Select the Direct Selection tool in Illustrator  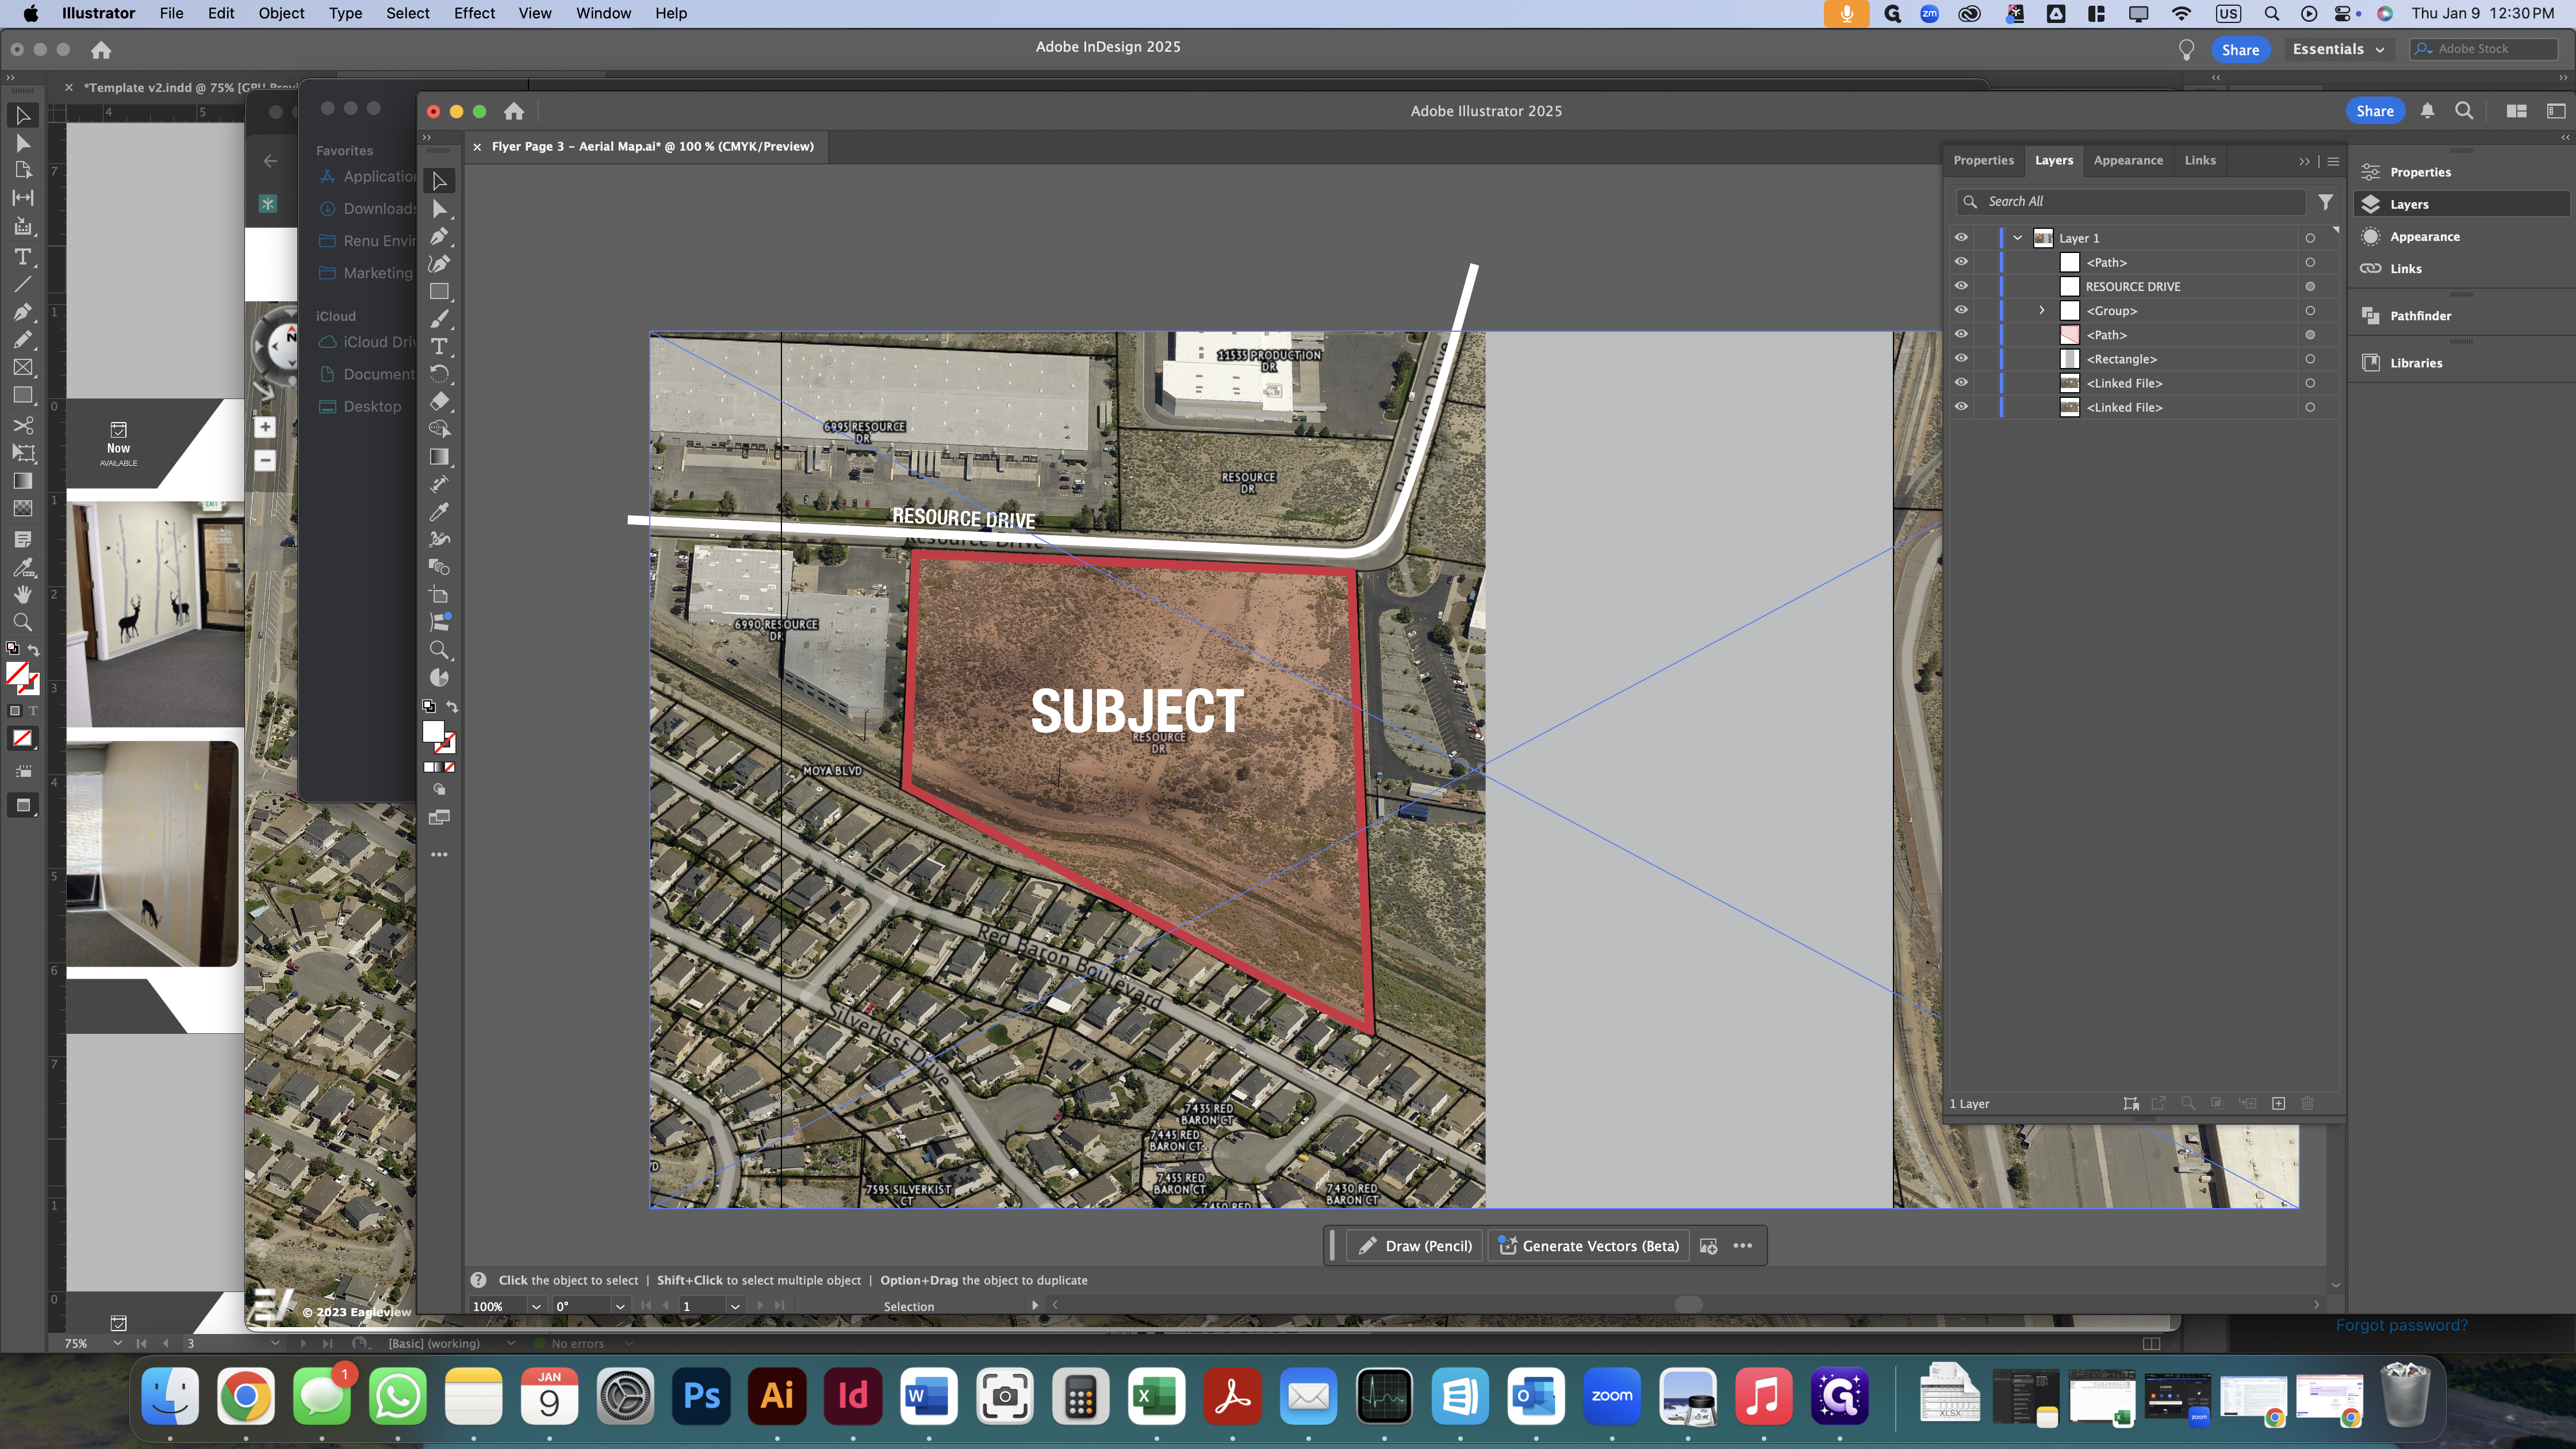pos(439,208)
